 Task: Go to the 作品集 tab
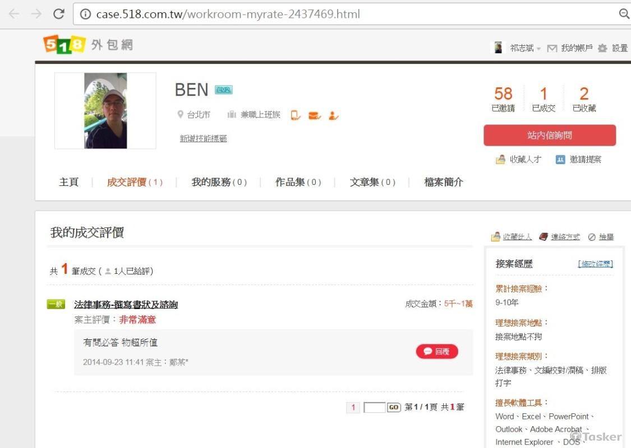298,182
